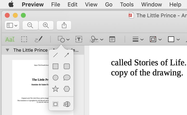This screenshot has height=115, width=187.
Task: Insert a Speech Bubble shape
Action: pyautogui.click(x=67, y=78)
